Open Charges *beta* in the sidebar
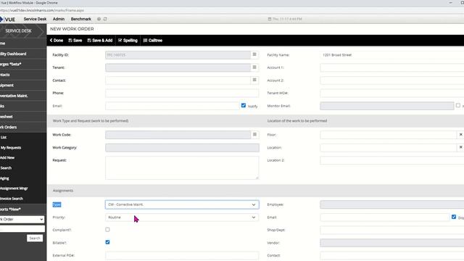 pyautogui.click(x=23, y=65)
